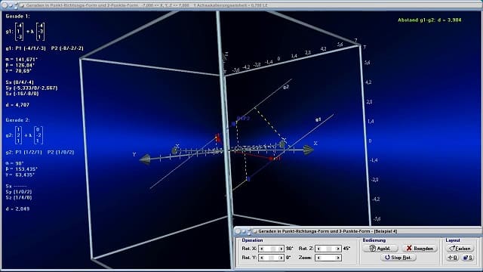Zoom out using Zoom left arrow
The height and width of the screenshot is (272, 483).
[x=318, y=258]
